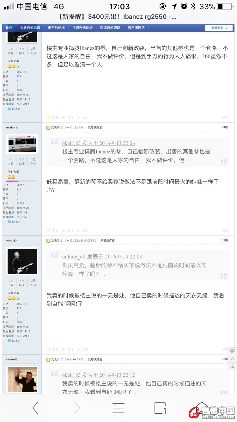Image resolution: width=237 pixels, height=422 pixels.
Task: Open sailor6611's avatar thumbnail
Action: click(x=22, y=380)
